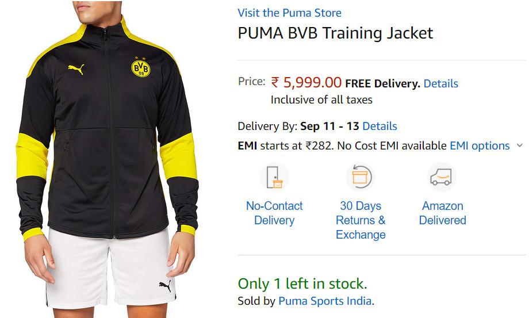Viewport: 529px width, 318px height.
Task: Click the 30 Days Returns box icon
Action: coord(361,177)
